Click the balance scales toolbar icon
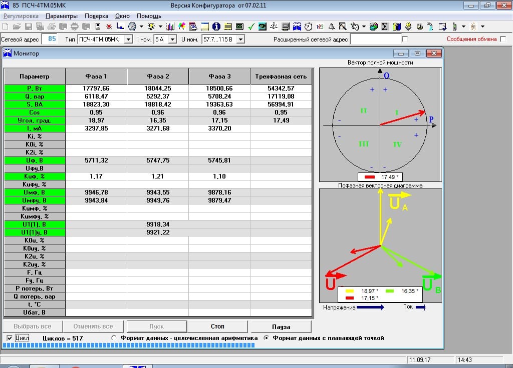Image resolution: width=513 pixels, height=368 pixels. [x=274, y=26]
